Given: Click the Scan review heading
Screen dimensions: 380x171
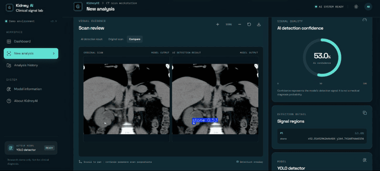Looking at the screenshot, I should (x=91, y=28).
